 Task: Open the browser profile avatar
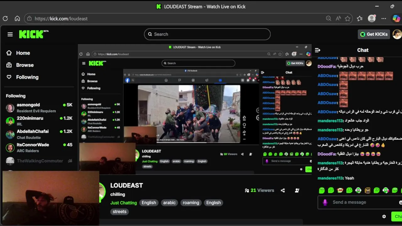point(372,19)
